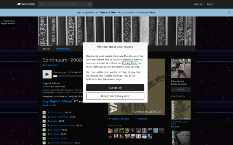The image size is (233, 145).
Task: Open the Casionova artist photo
Action: point(181,68)
